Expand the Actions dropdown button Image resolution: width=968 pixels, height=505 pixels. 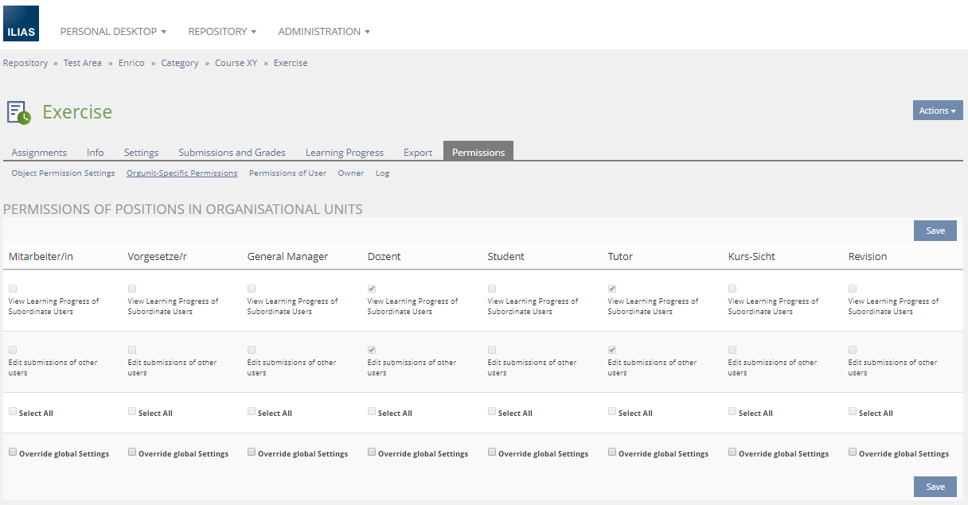pos(937,111)
